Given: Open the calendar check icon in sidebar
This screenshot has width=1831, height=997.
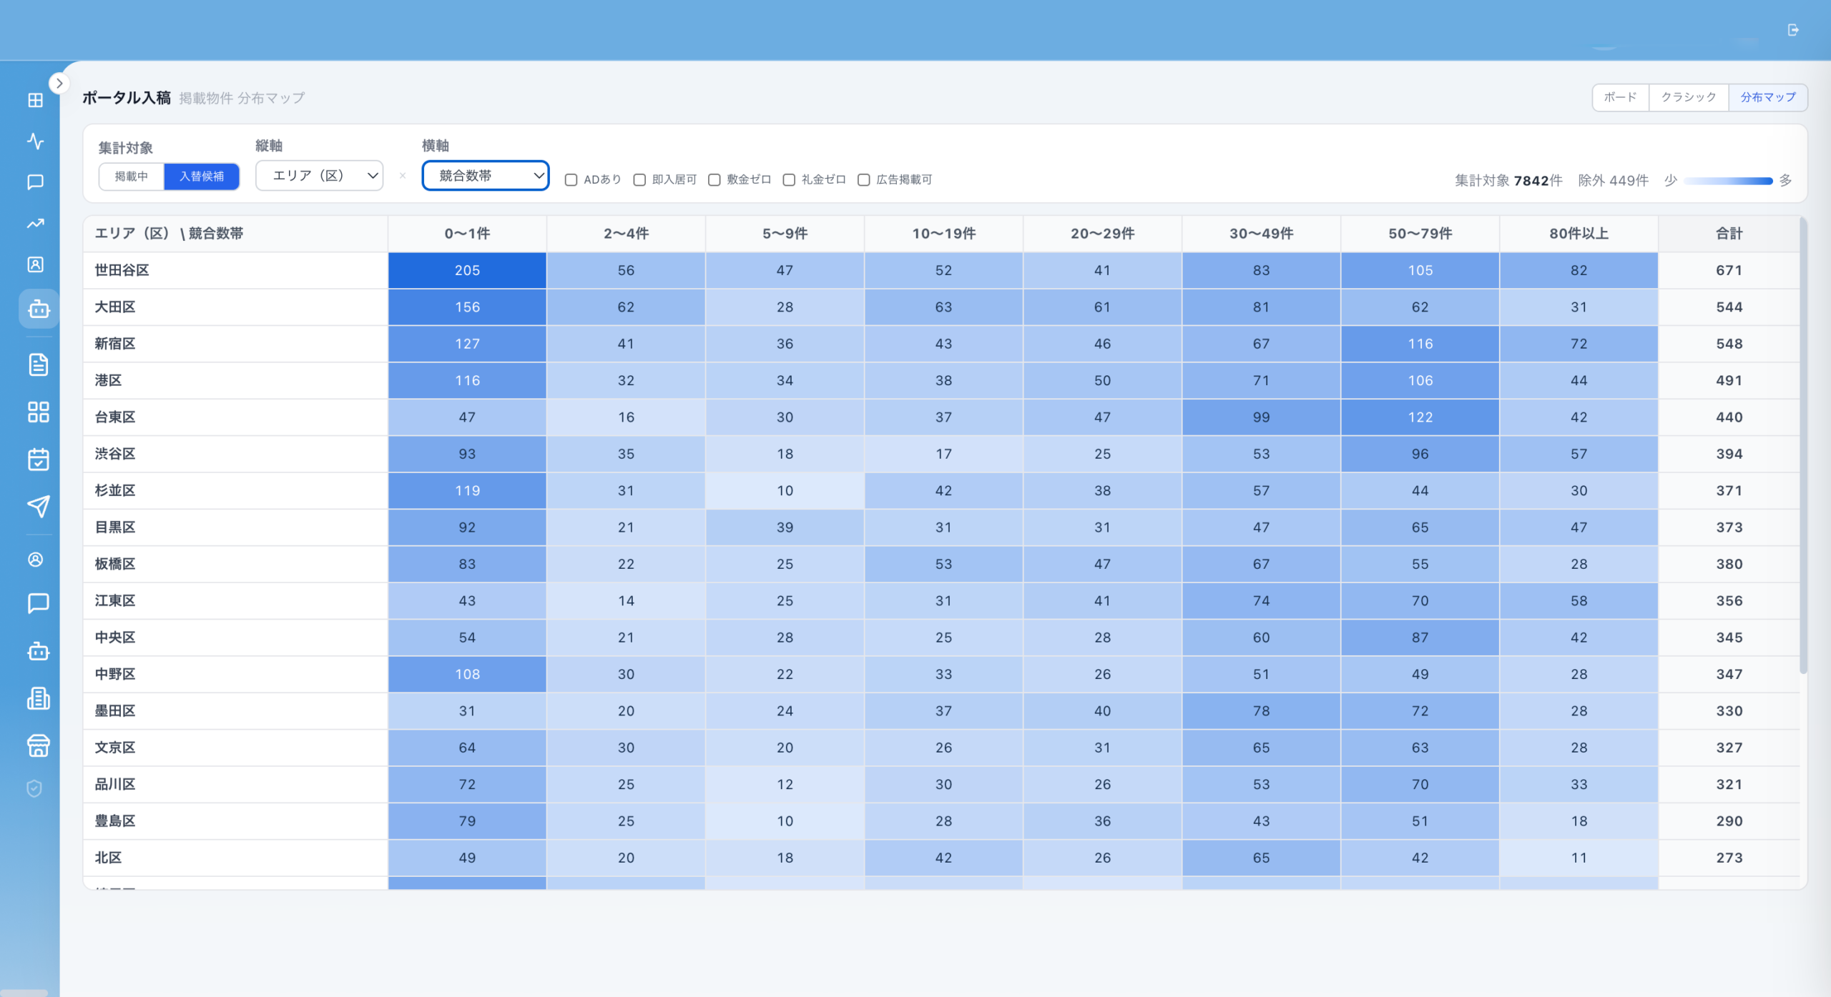Looking at the screenshot, I should (39, 459).
